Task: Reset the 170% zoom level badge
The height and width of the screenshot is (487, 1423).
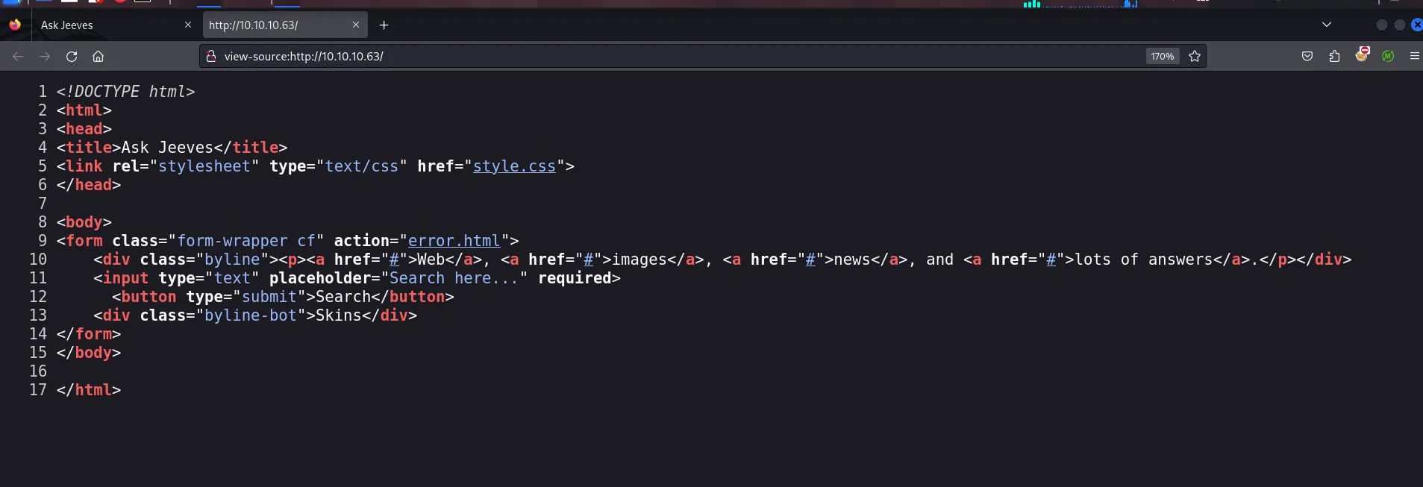Action: click(1163, 56)
